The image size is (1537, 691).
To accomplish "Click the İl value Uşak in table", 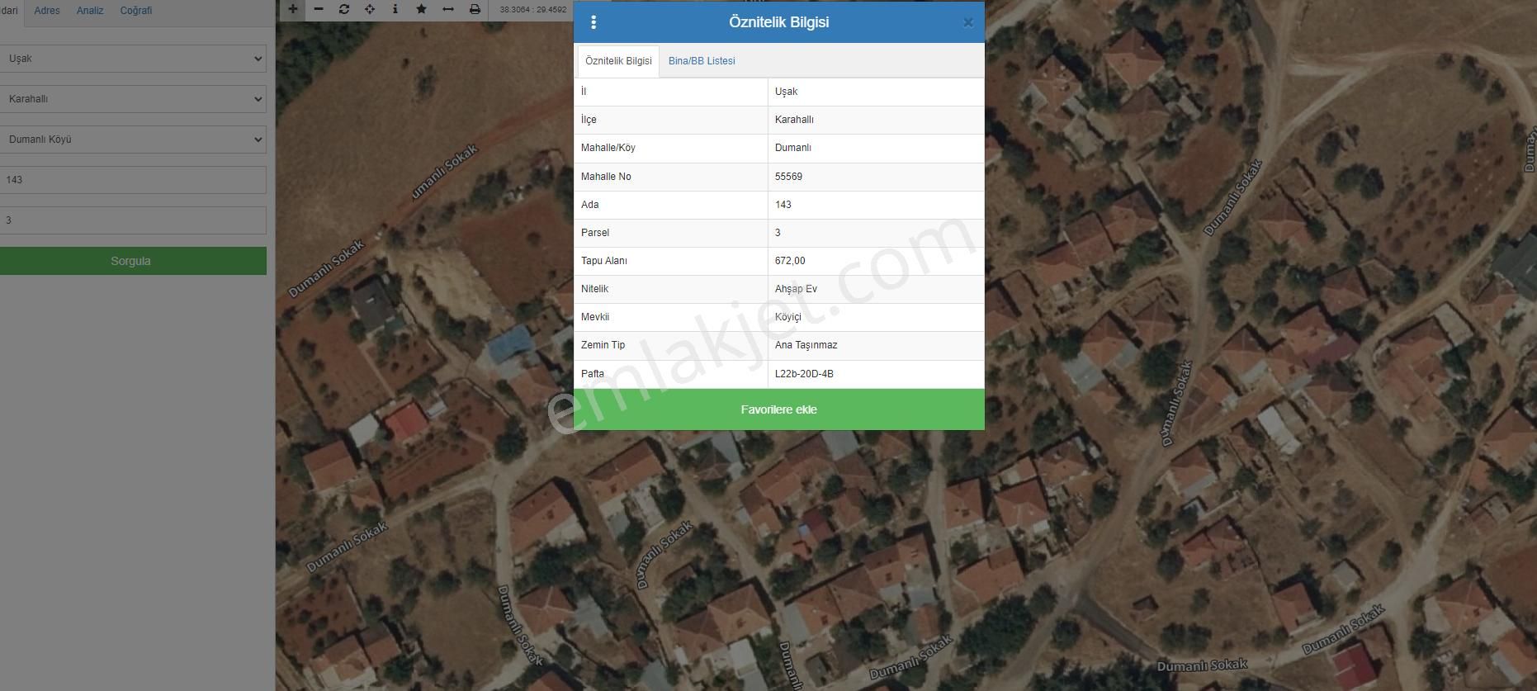I will click(x=786, y=92).
